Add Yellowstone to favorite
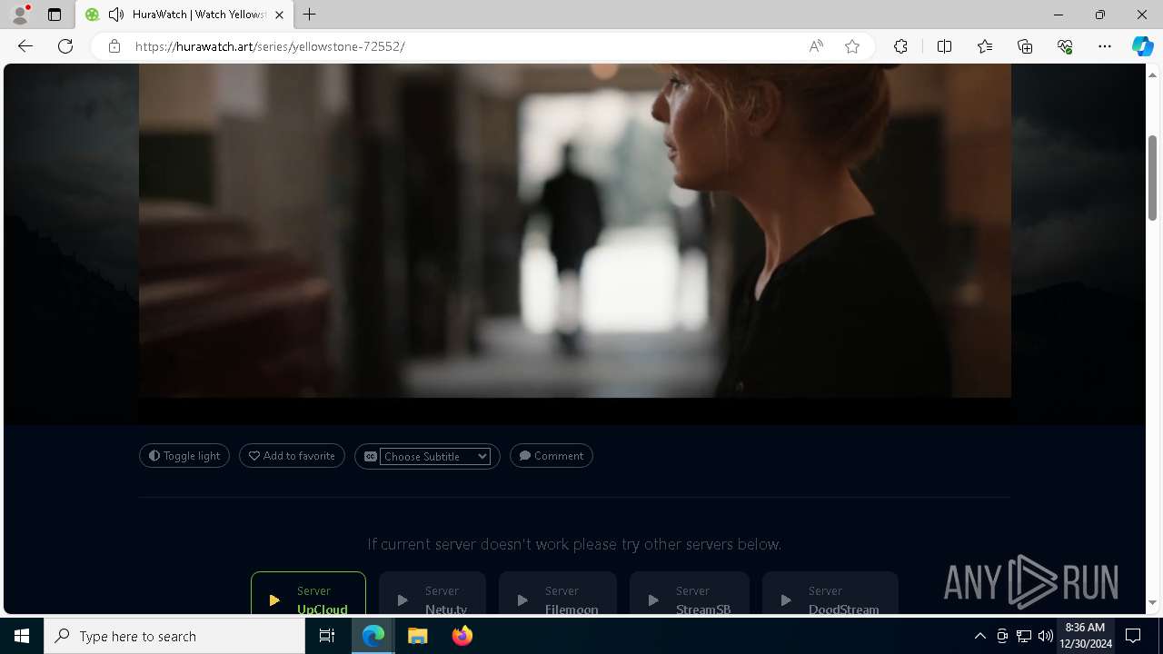Screen dimensions: 1163x654 point(292,456)
